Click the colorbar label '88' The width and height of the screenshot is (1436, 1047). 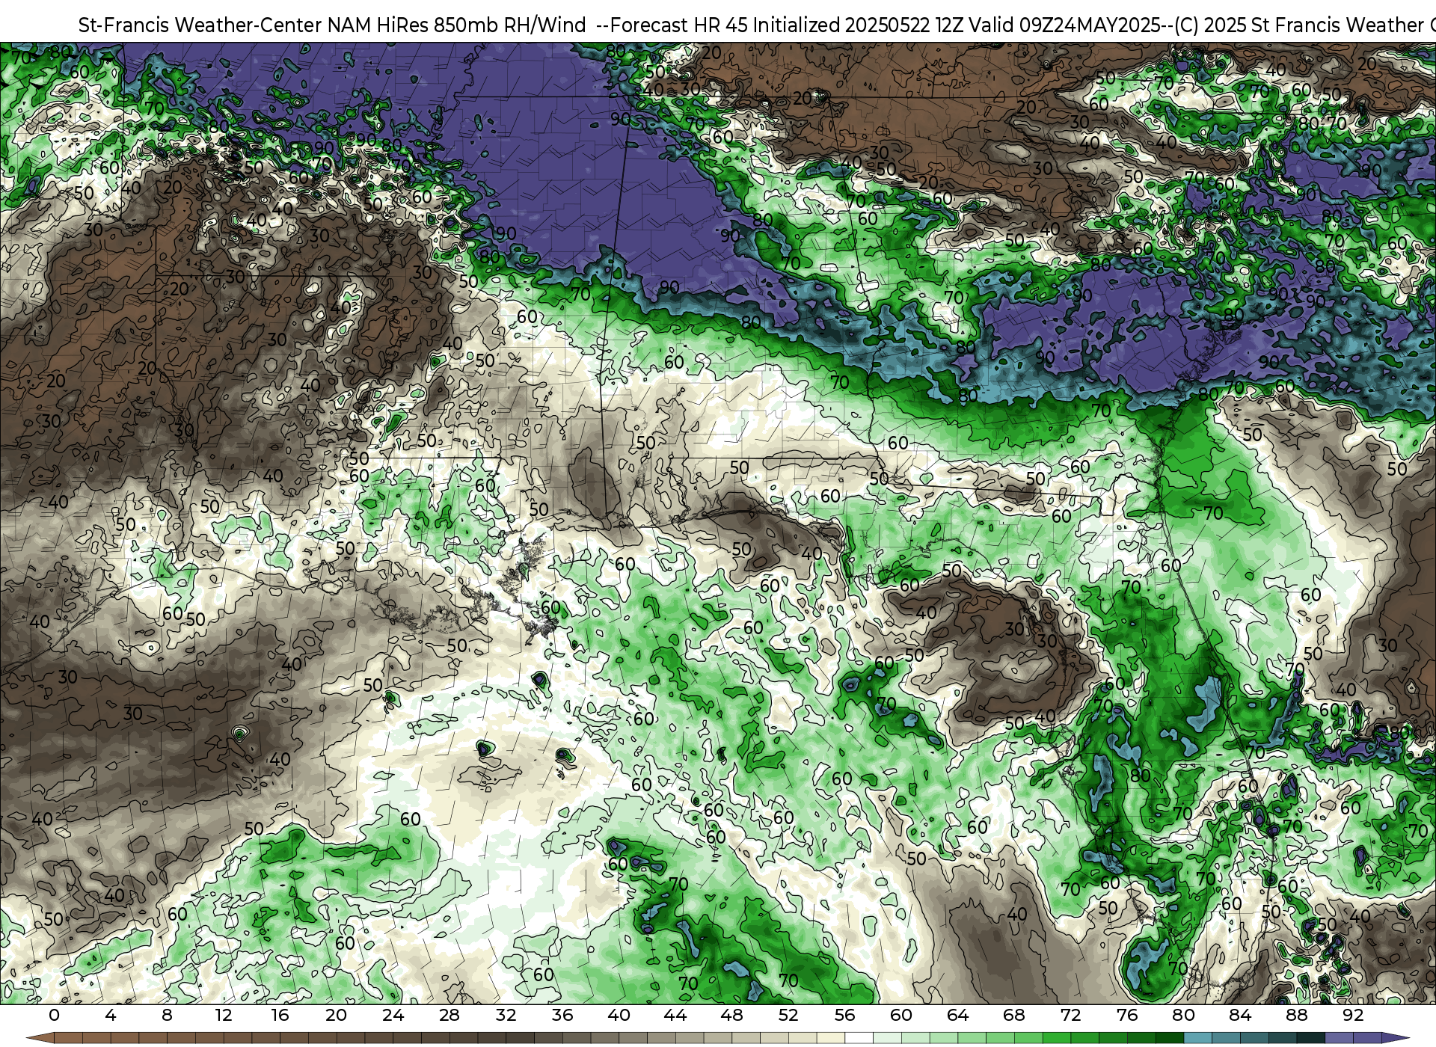[x=1297, y=1015]
